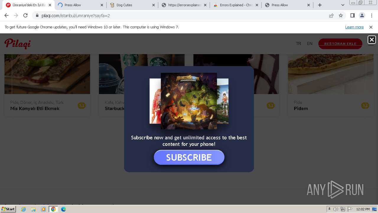This screenshot has height=213, width=378.
Task: Click the Hearthstone game artwork thumbnail
Action: point(189,101)
